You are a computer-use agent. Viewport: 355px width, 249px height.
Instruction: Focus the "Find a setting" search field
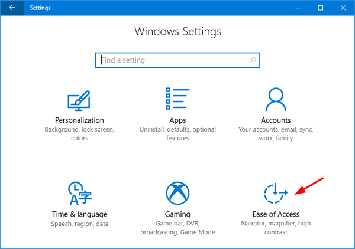coord(172,60)
